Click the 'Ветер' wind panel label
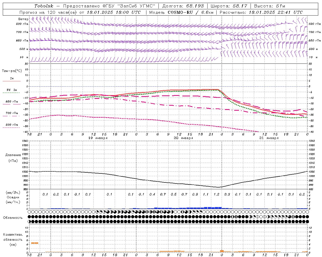Screen dimensions: 322x257 (23, 19)
